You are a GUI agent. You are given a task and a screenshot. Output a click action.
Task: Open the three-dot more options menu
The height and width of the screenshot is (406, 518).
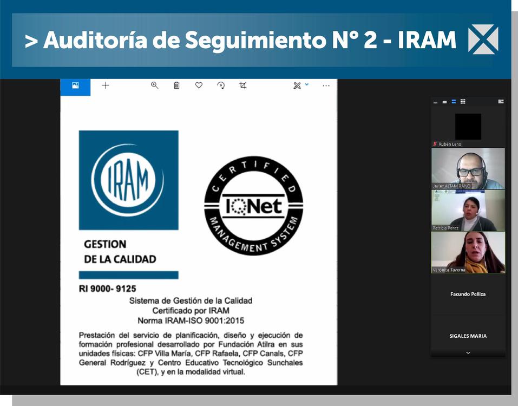[326, 86]
